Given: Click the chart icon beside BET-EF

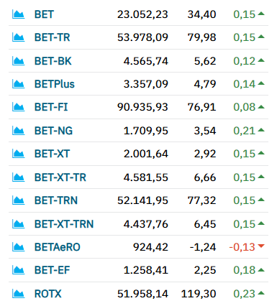Looking at the screenshot, I should tap(18, 270).
